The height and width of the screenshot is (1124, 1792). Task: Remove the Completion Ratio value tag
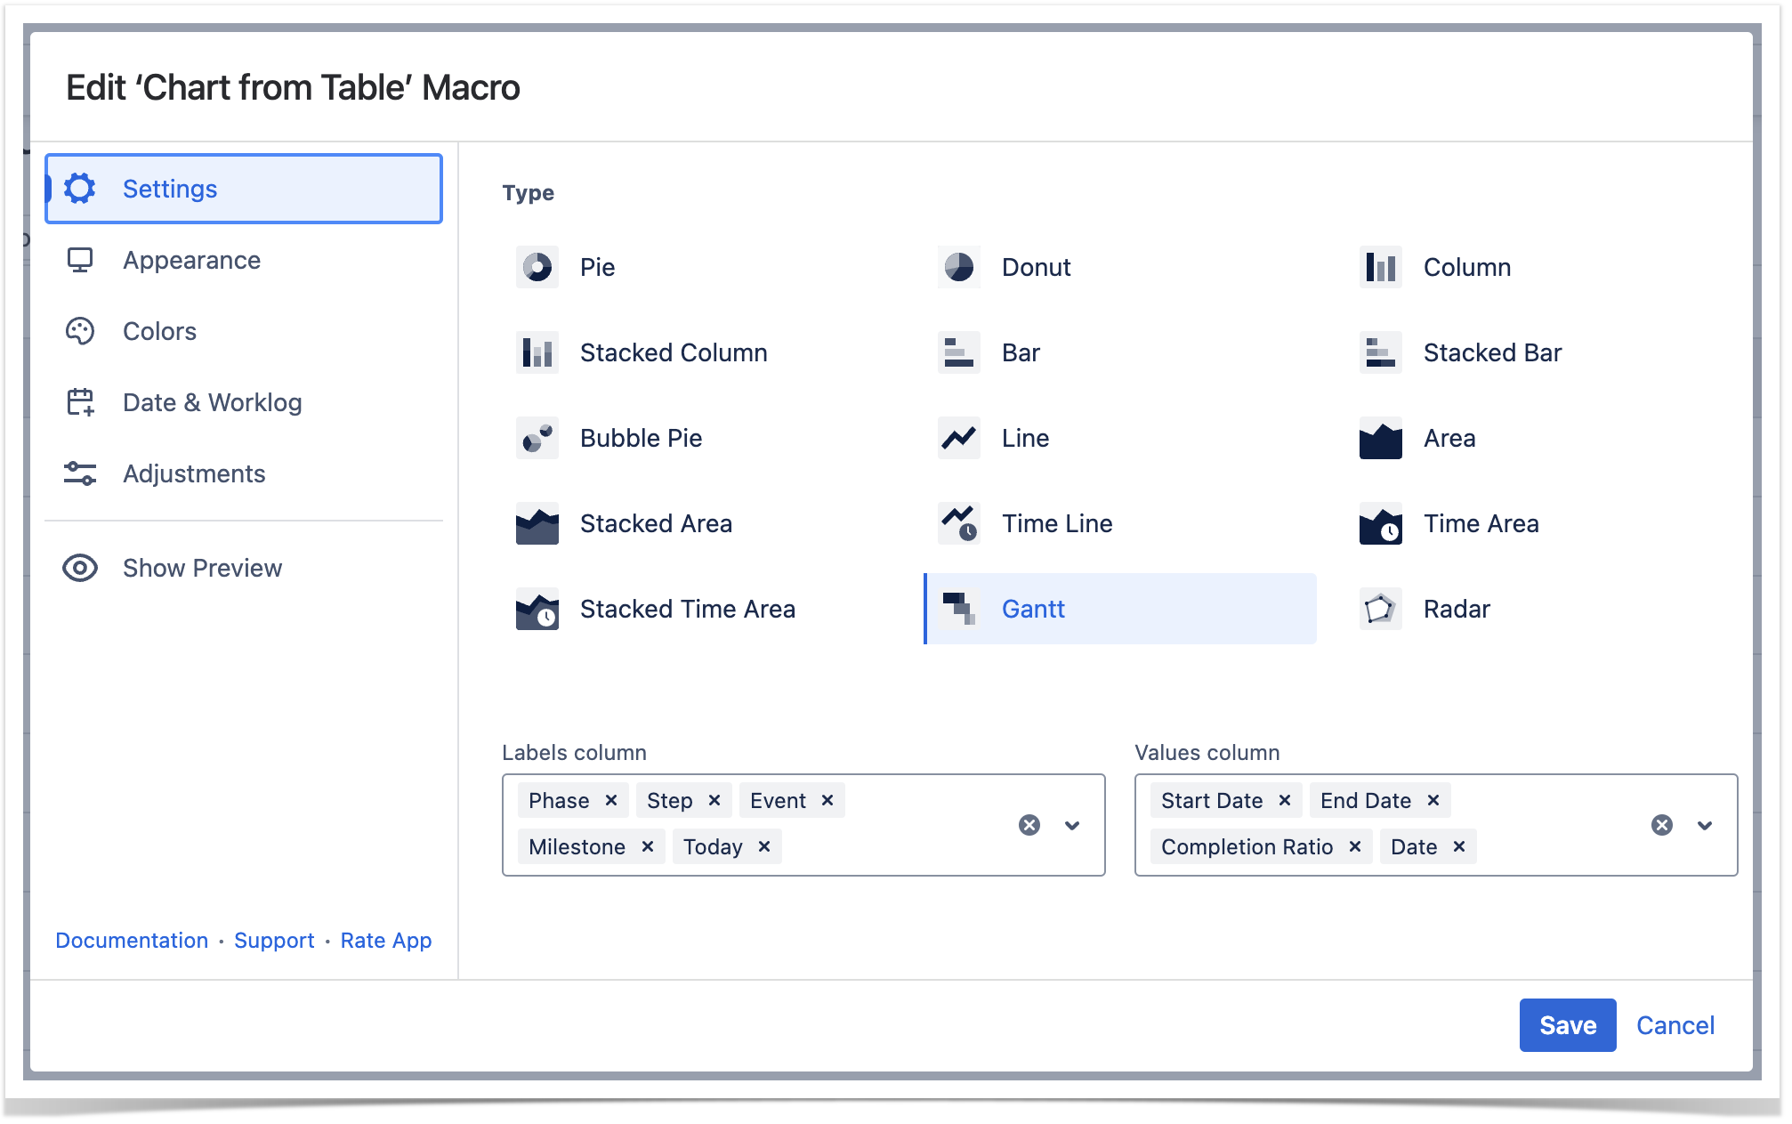[x=1354, y=846]
